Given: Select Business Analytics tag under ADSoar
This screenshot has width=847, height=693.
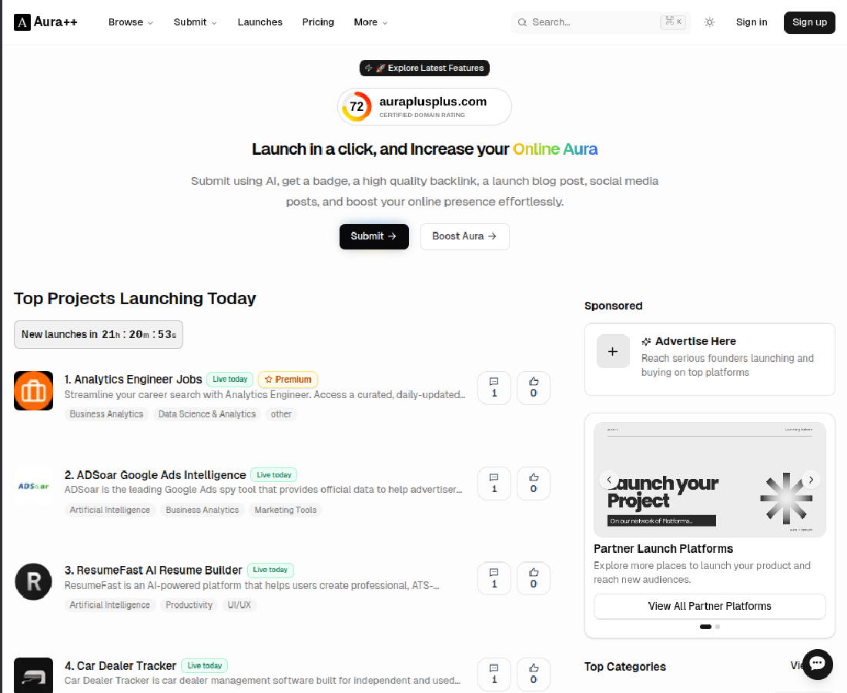Looking at the screenshot, I should (202, 510).
